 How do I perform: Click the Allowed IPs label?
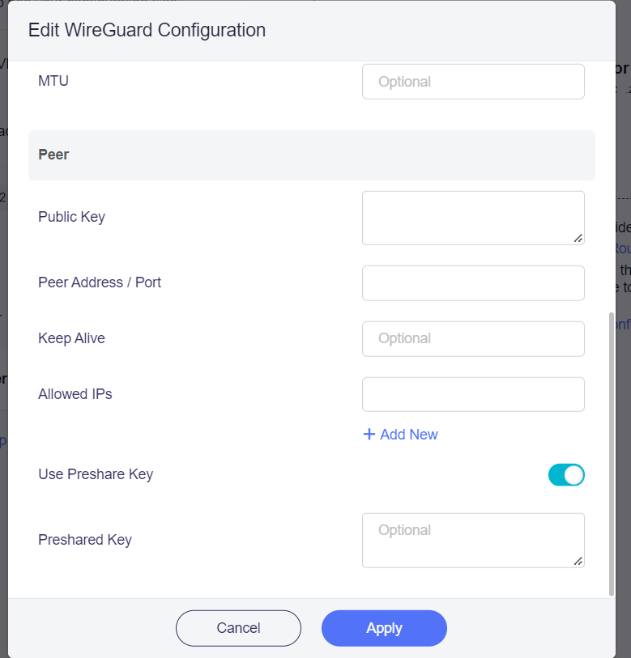(75, 394)
